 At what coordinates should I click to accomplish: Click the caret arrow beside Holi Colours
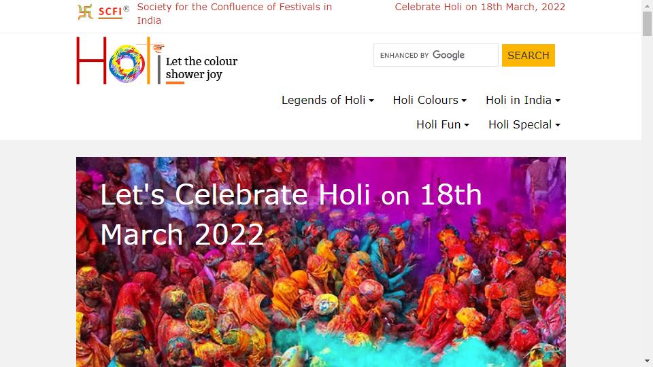(x=464, y=101)
